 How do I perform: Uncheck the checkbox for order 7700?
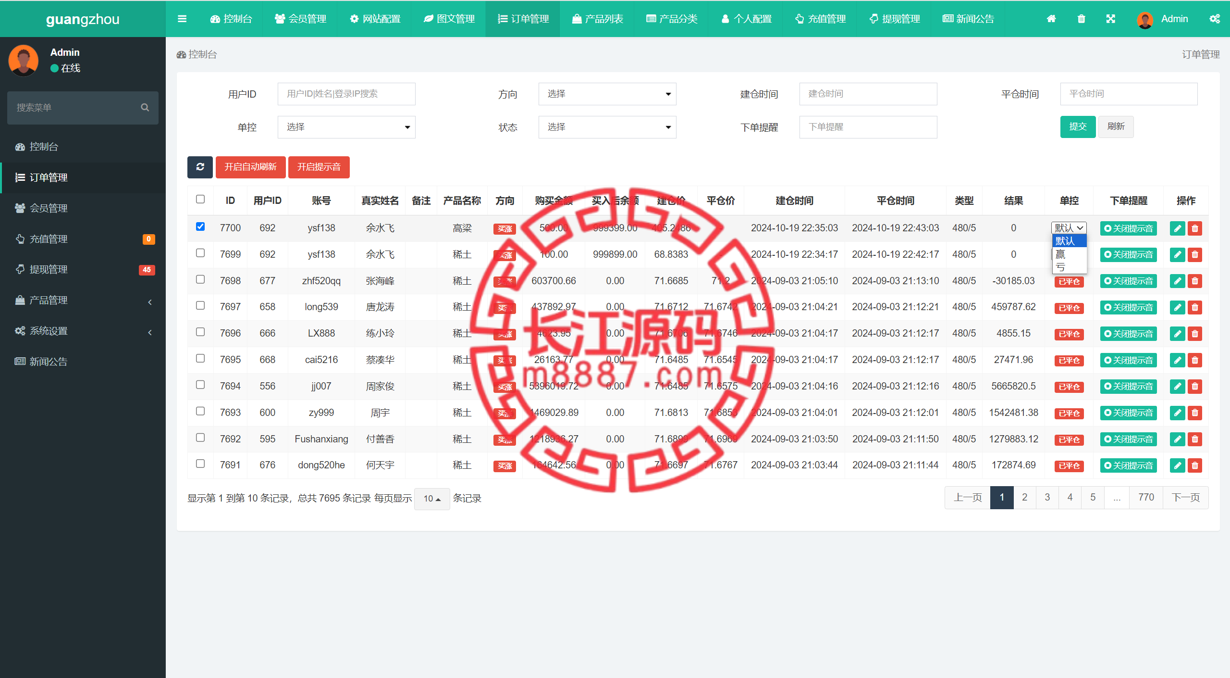coord(200,226)
